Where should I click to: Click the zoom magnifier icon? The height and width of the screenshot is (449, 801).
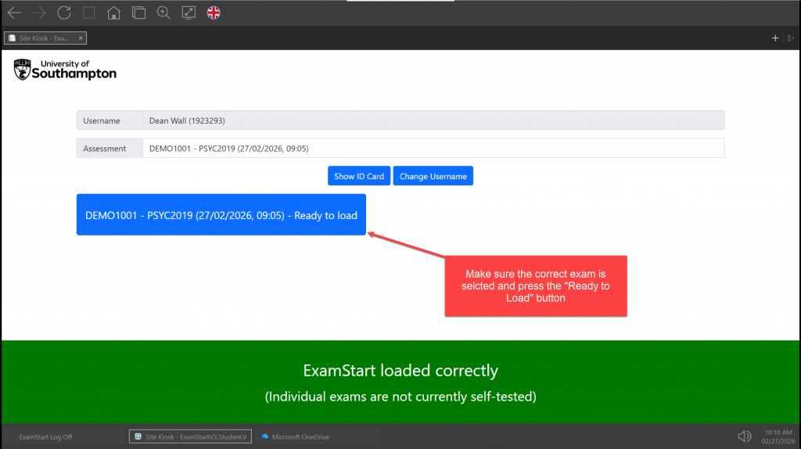[163, 13]
